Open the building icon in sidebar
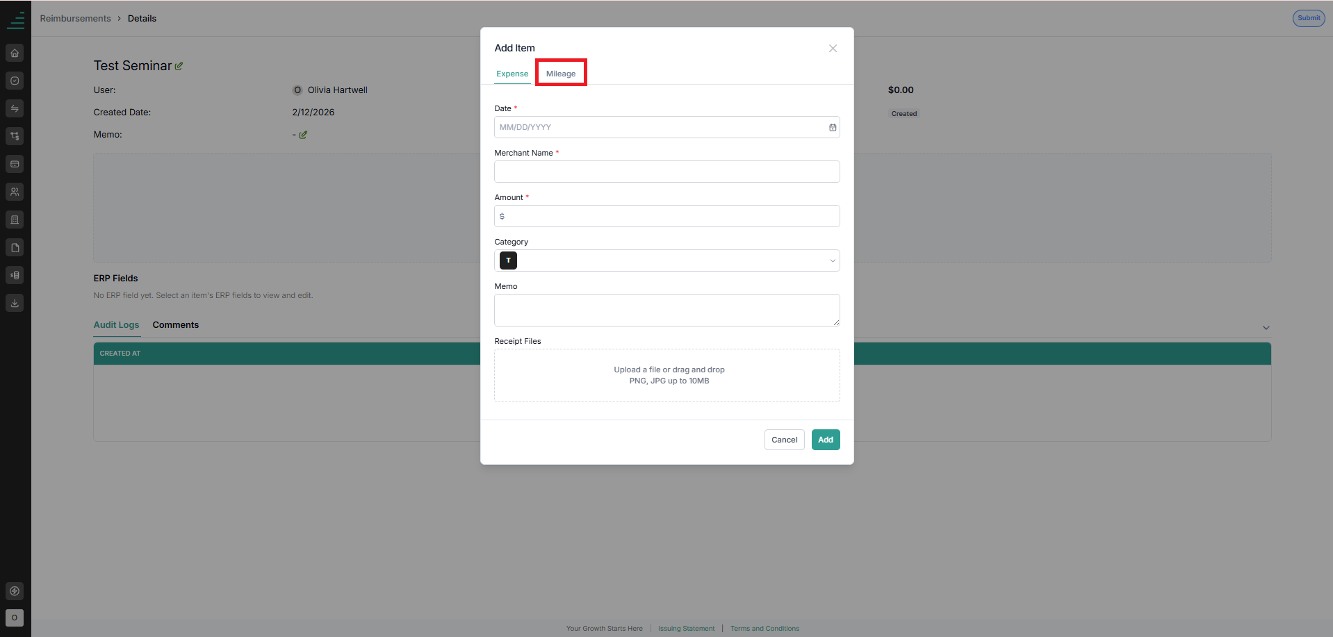 point(15,220)
